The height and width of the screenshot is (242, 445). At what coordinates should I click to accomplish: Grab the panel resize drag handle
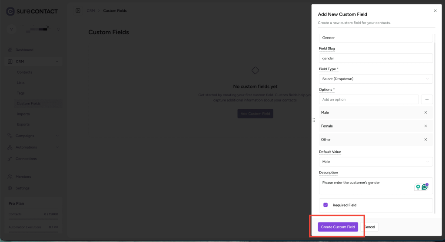tap(314, 120)
